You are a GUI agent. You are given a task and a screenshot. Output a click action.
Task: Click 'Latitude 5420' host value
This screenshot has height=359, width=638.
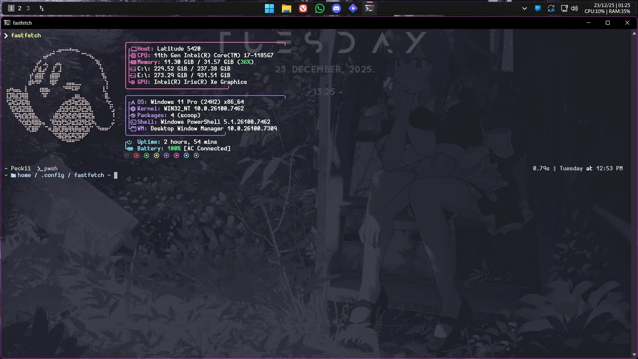pos(179,49)
